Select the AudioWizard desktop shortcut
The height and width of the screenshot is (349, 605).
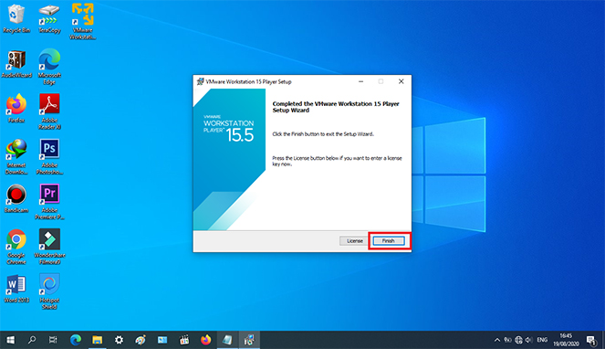(x=16, y=64)
